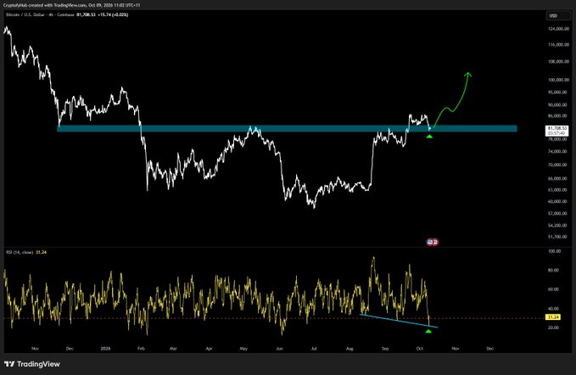Click the 86,000.00 price axis label
576x375 pixels.
click(558, 115)
